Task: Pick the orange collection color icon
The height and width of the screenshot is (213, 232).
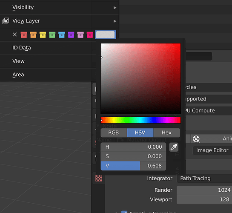Action: pyautogui.click(x=33, y=35)
